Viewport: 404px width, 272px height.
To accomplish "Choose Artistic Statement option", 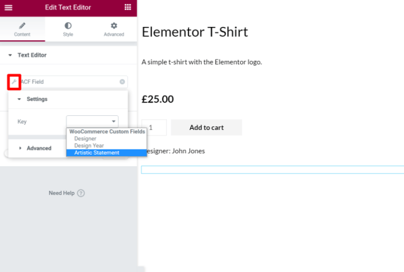I will pos(97,153).
